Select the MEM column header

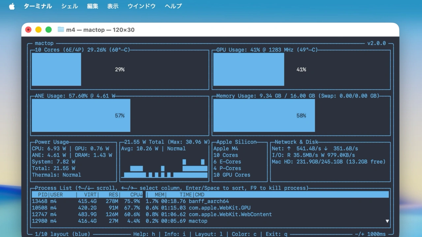click(160, 195)
